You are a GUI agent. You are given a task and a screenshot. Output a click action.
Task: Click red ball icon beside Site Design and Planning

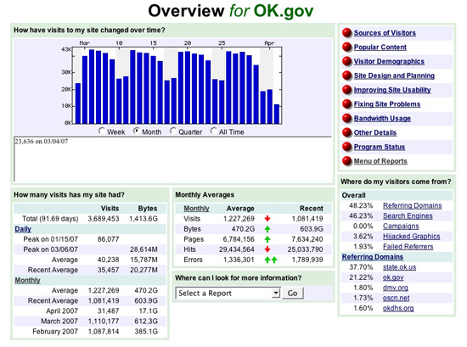coord(347,76)
